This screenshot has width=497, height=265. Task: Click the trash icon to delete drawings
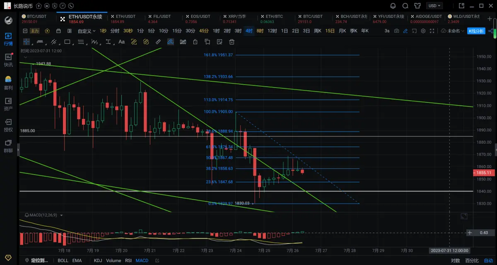tap(232, 42)
